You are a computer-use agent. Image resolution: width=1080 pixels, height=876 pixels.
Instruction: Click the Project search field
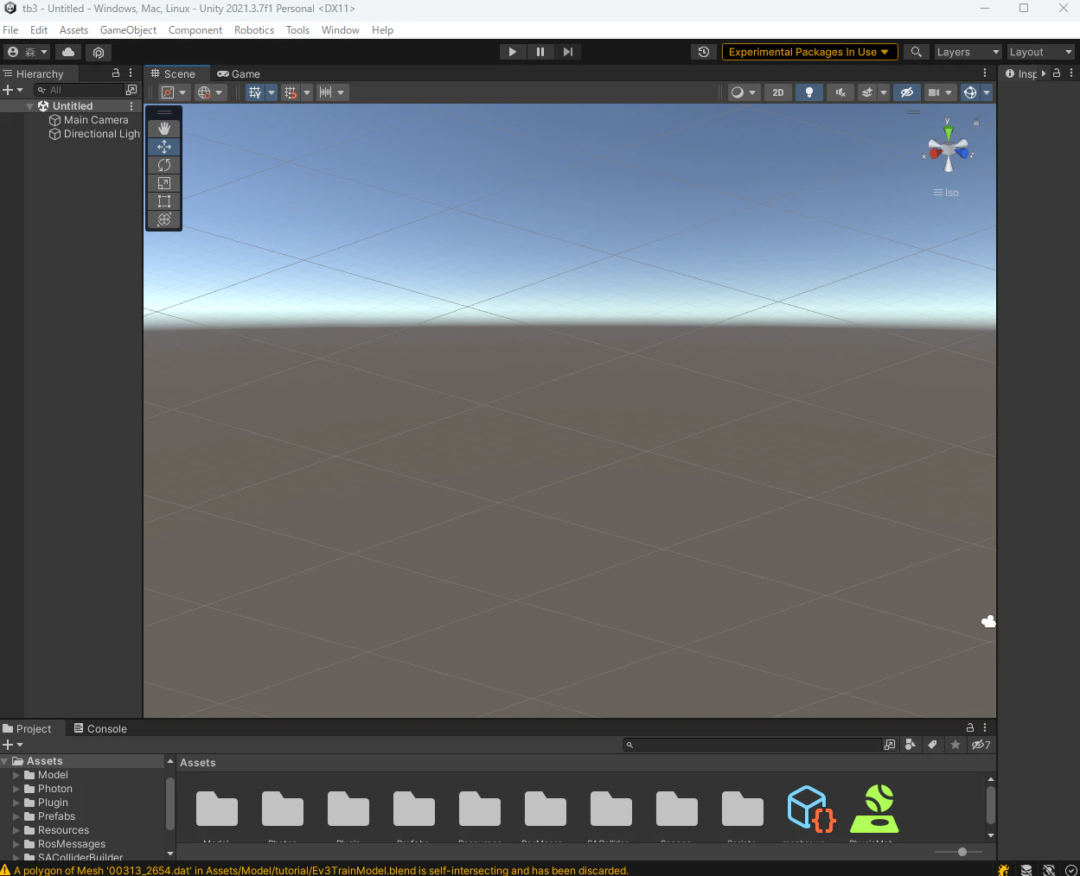click(752, 745)
